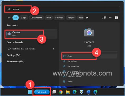Switch to the Apps filter tab
Image resolution: width=125 pixels, height=96 pixels.
(24, 18)
